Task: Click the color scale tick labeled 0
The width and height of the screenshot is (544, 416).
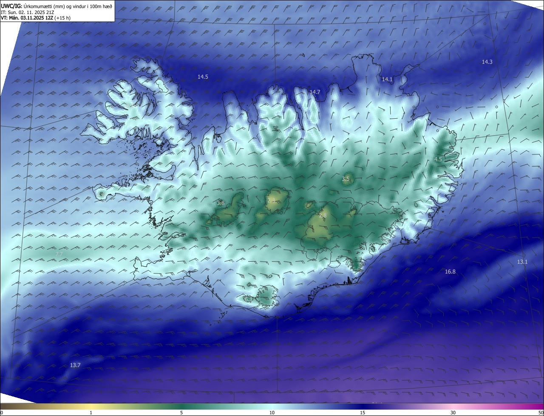Action: tap(2, 413)
